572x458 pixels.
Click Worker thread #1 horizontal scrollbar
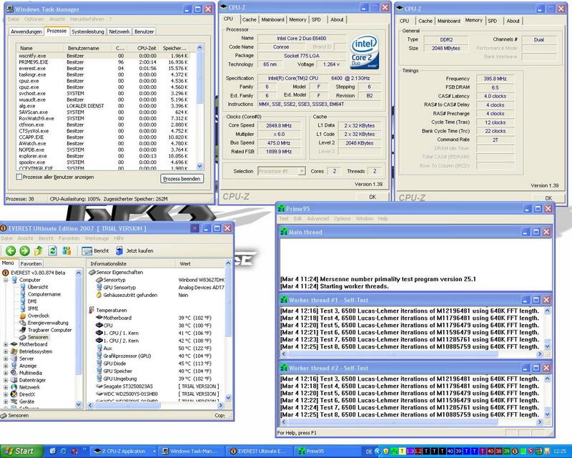point(411,354)
